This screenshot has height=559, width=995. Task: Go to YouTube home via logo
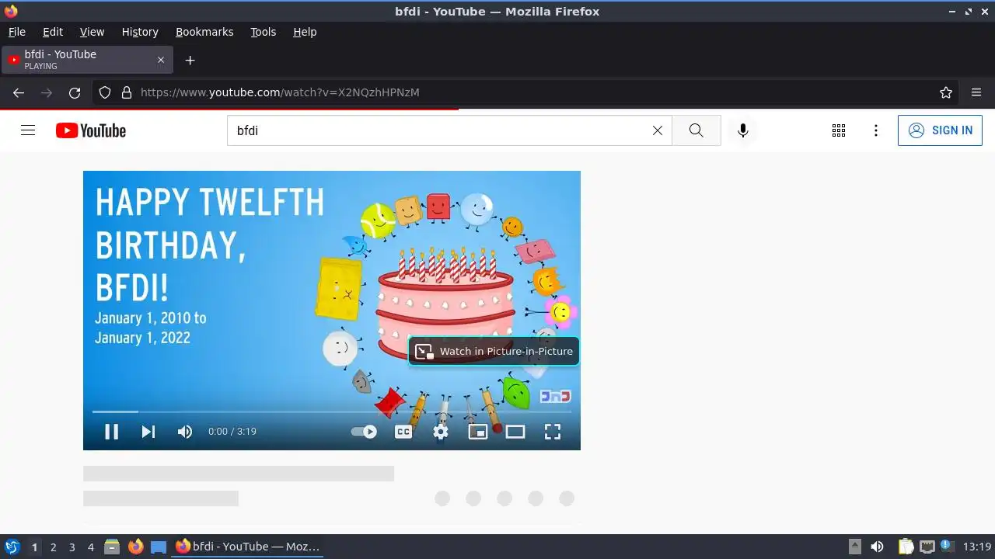[x=91, y=130]
